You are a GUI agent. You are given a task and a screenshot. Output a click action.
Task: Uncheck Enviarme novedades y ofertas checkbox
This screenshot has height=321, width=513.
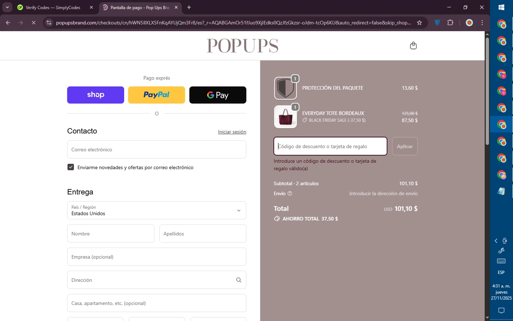71,167
